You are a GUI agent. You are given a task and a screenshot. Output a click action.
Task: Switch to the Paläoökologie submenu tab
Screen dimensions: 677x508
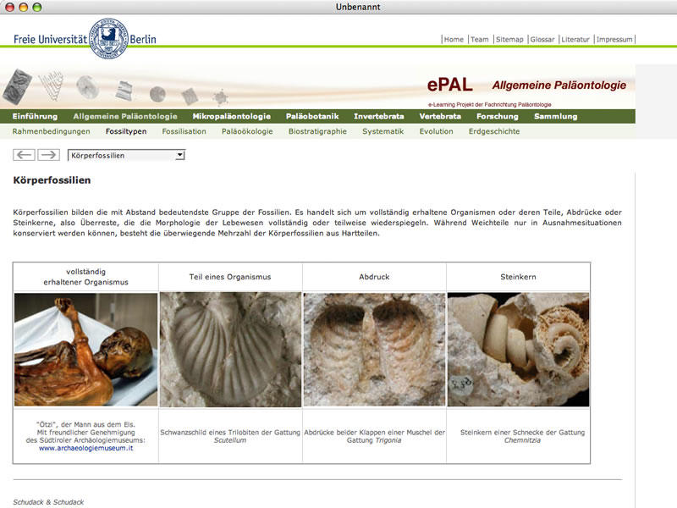[247, 131]
